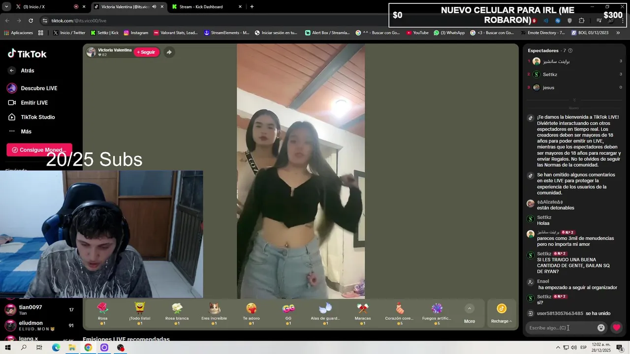Open Descubre LIVE section

point(32,88)
